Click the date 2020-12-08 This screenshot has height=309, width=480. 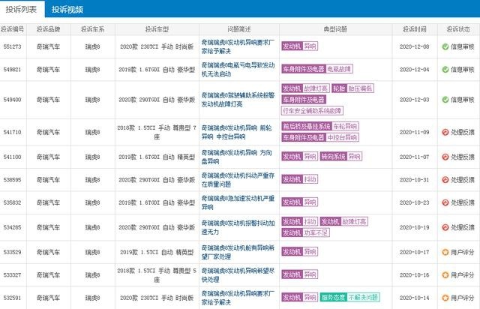[415, 46]
